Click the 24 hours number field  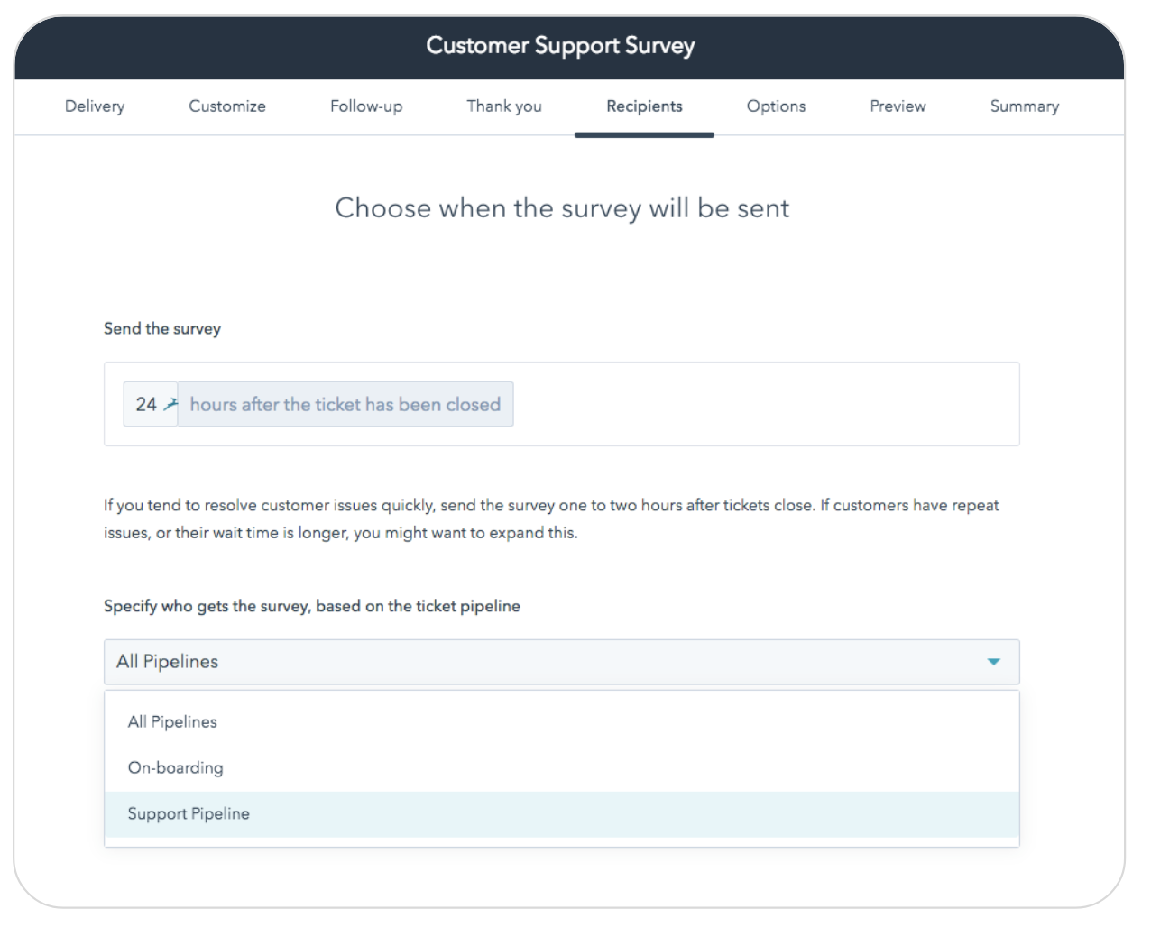coord(146,405)
